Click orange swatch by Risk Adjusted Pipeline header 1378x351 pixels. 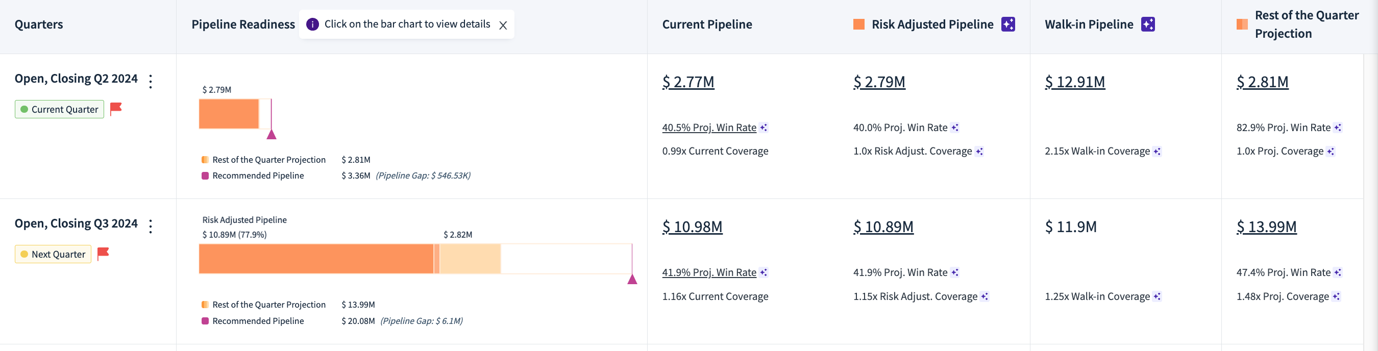[859, 24]
